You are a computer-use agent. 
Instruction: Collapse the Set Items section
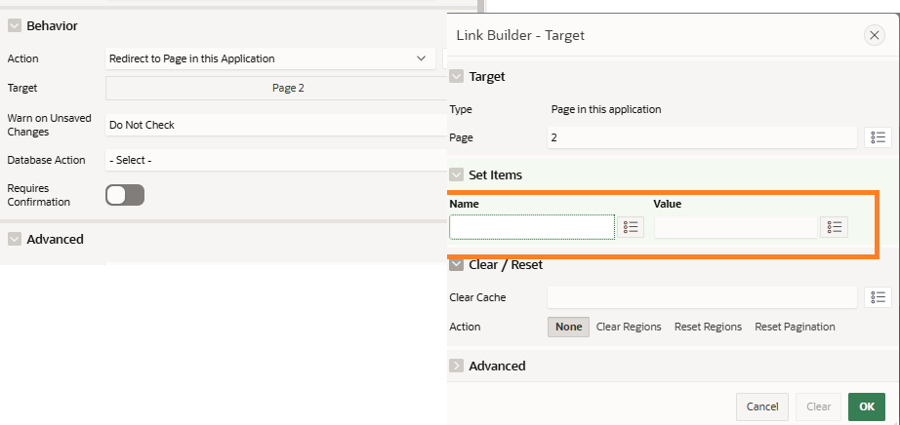tap(456, 174)
